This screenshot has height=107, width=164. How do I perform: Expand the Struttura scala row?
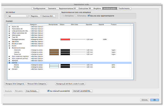coord(9,44)
